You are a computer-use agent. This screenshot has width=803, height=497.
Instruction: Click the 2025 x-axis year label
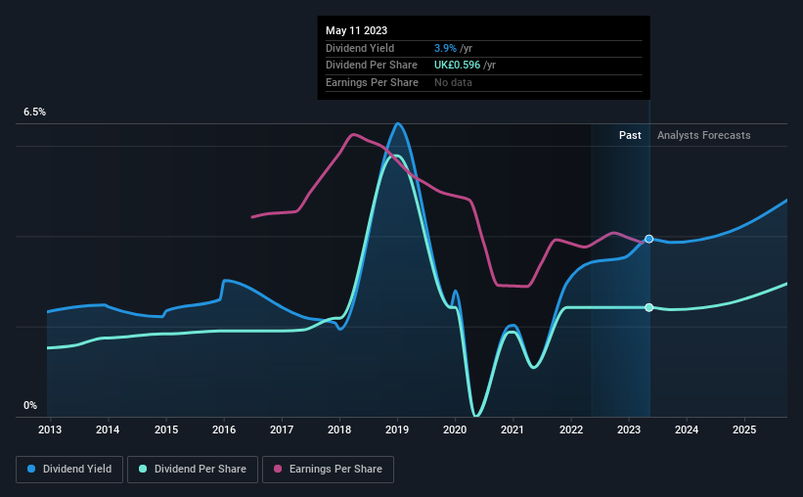pyautogui.click(x=744, y=429)
